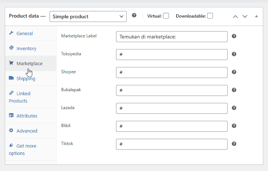Click help icon next to Shopee field
Screen dimensions: 268x171
point(234,72)
